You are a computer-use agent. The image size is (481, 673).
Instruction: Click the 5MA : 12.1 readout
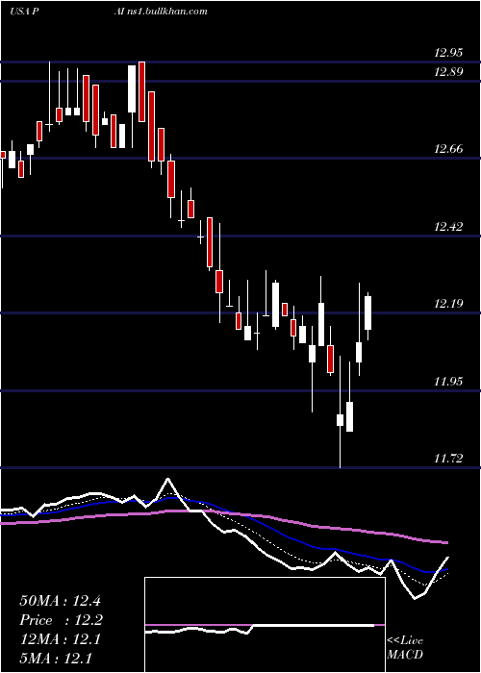coord(56,659)
